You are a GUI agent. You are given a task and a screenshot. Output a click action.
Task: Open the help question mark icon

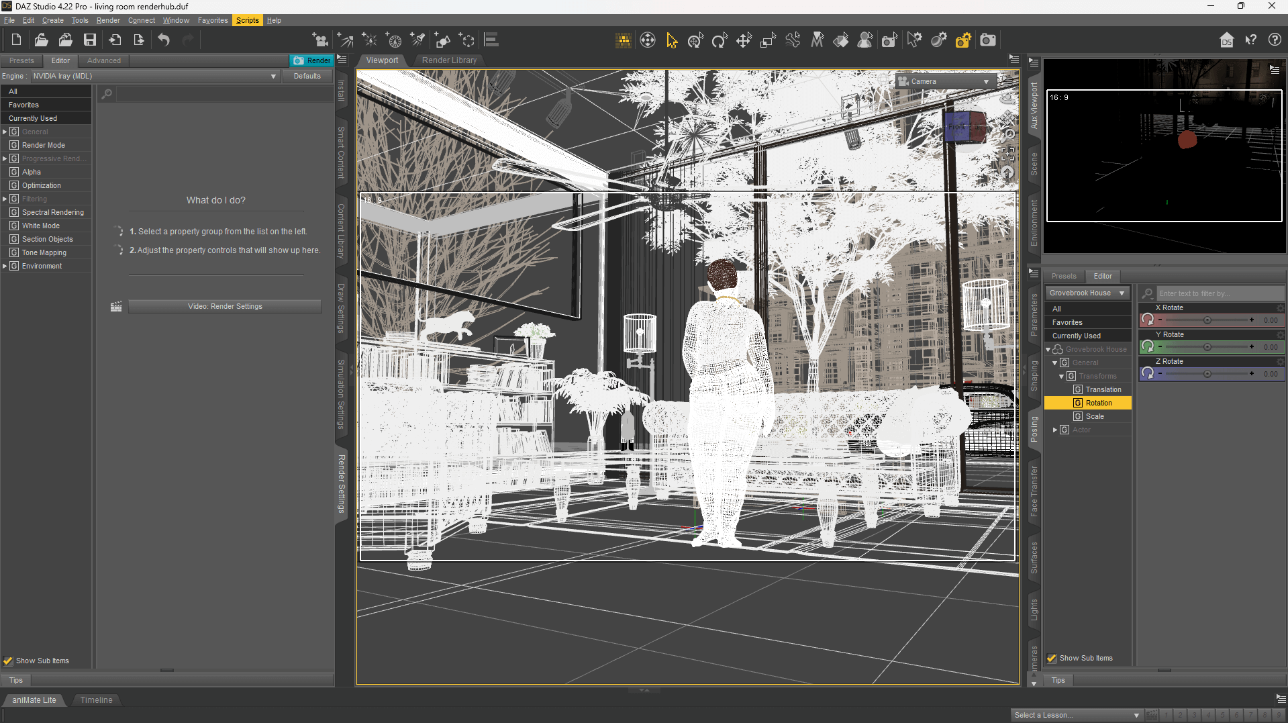coord(1275,40)
